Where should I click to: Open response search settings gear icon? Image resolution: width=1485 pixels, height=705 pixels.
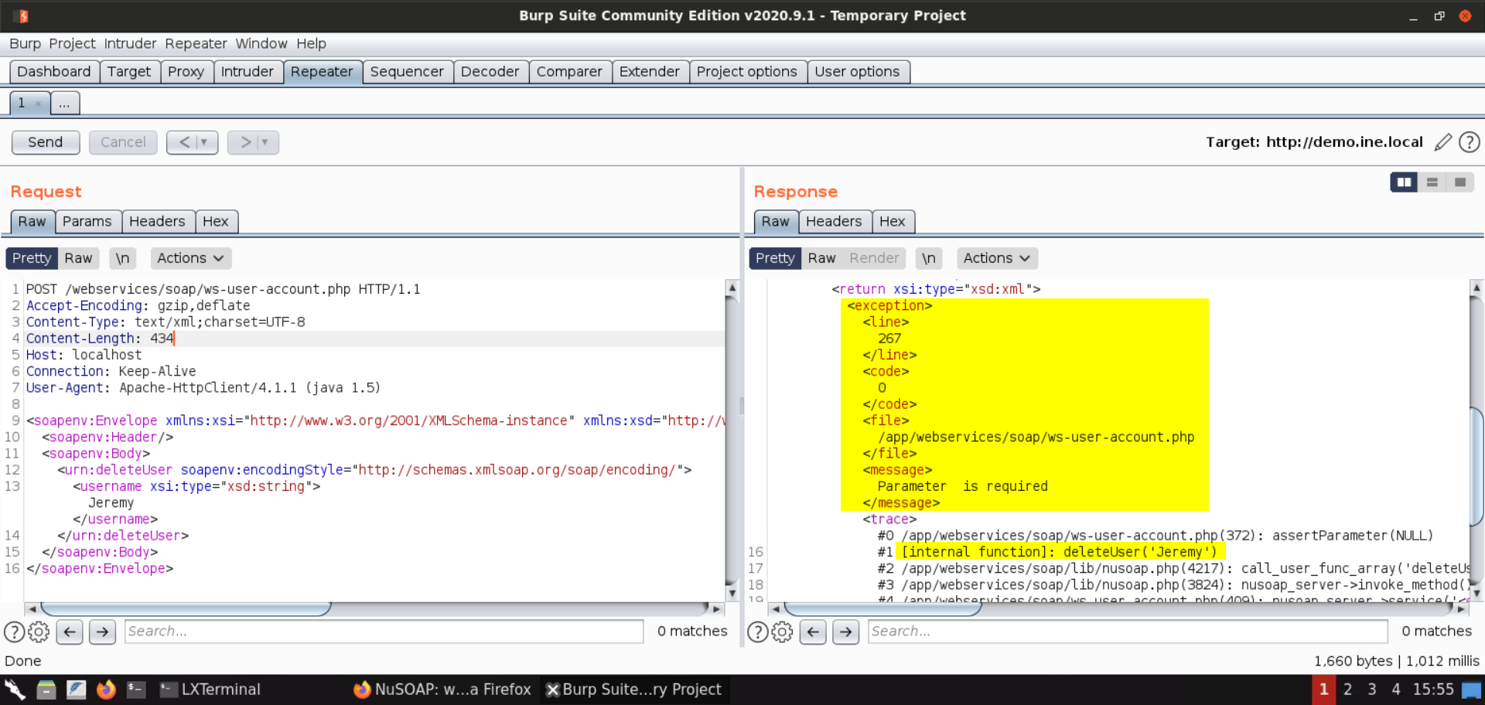tap(782, 632)
